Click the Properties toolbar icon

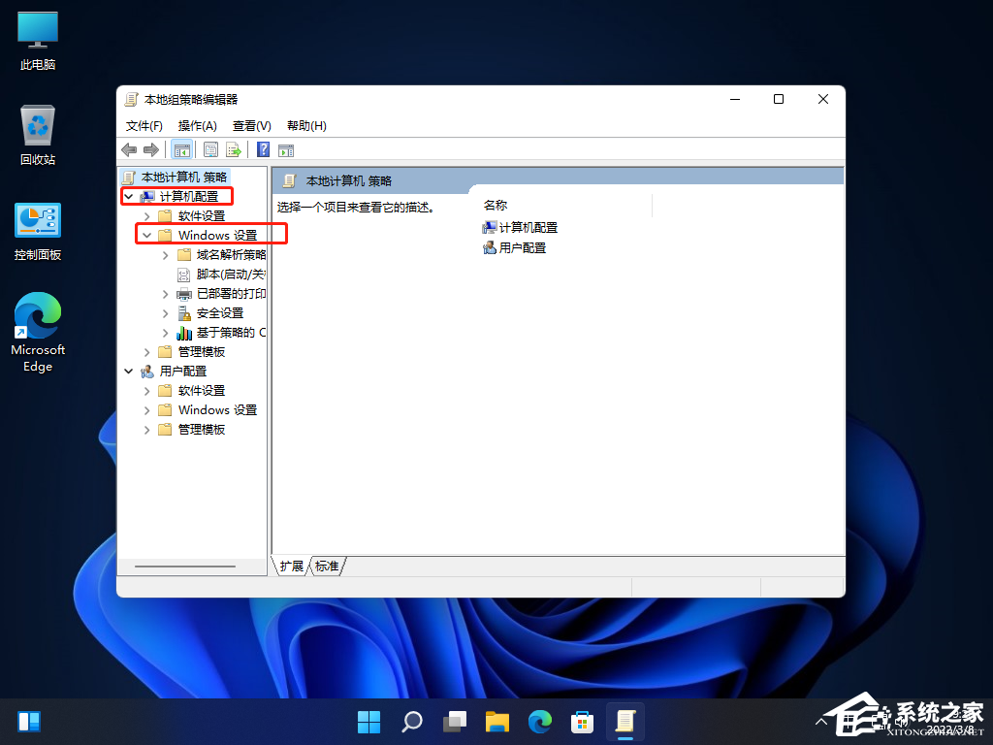point(210,149)
